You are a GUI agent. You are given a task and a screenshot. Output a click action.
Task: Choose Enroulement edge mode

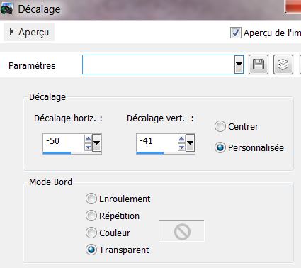[91, 199]
